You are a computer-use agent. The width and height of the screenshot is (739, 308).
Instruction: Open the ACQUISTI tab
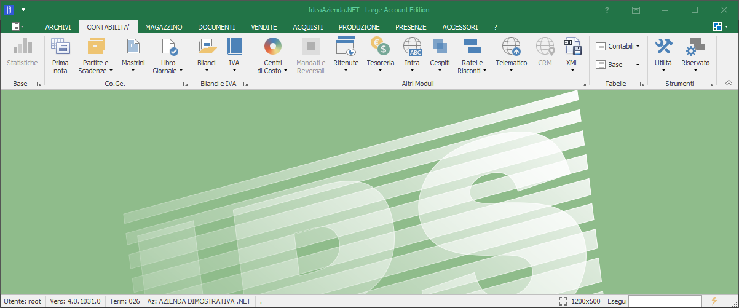[308, 27]
